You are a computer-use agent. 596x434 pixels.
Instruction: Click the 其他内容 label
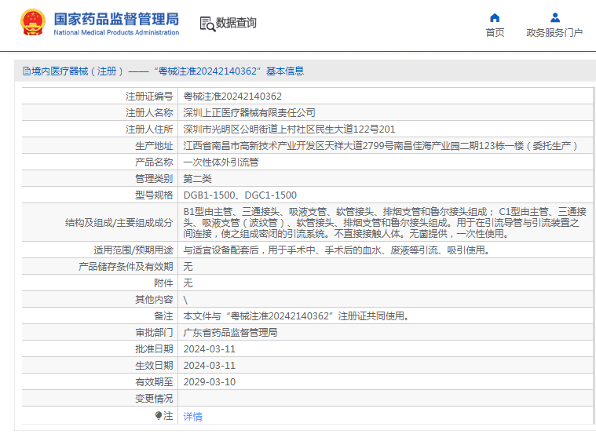click(x=154, y=300)
